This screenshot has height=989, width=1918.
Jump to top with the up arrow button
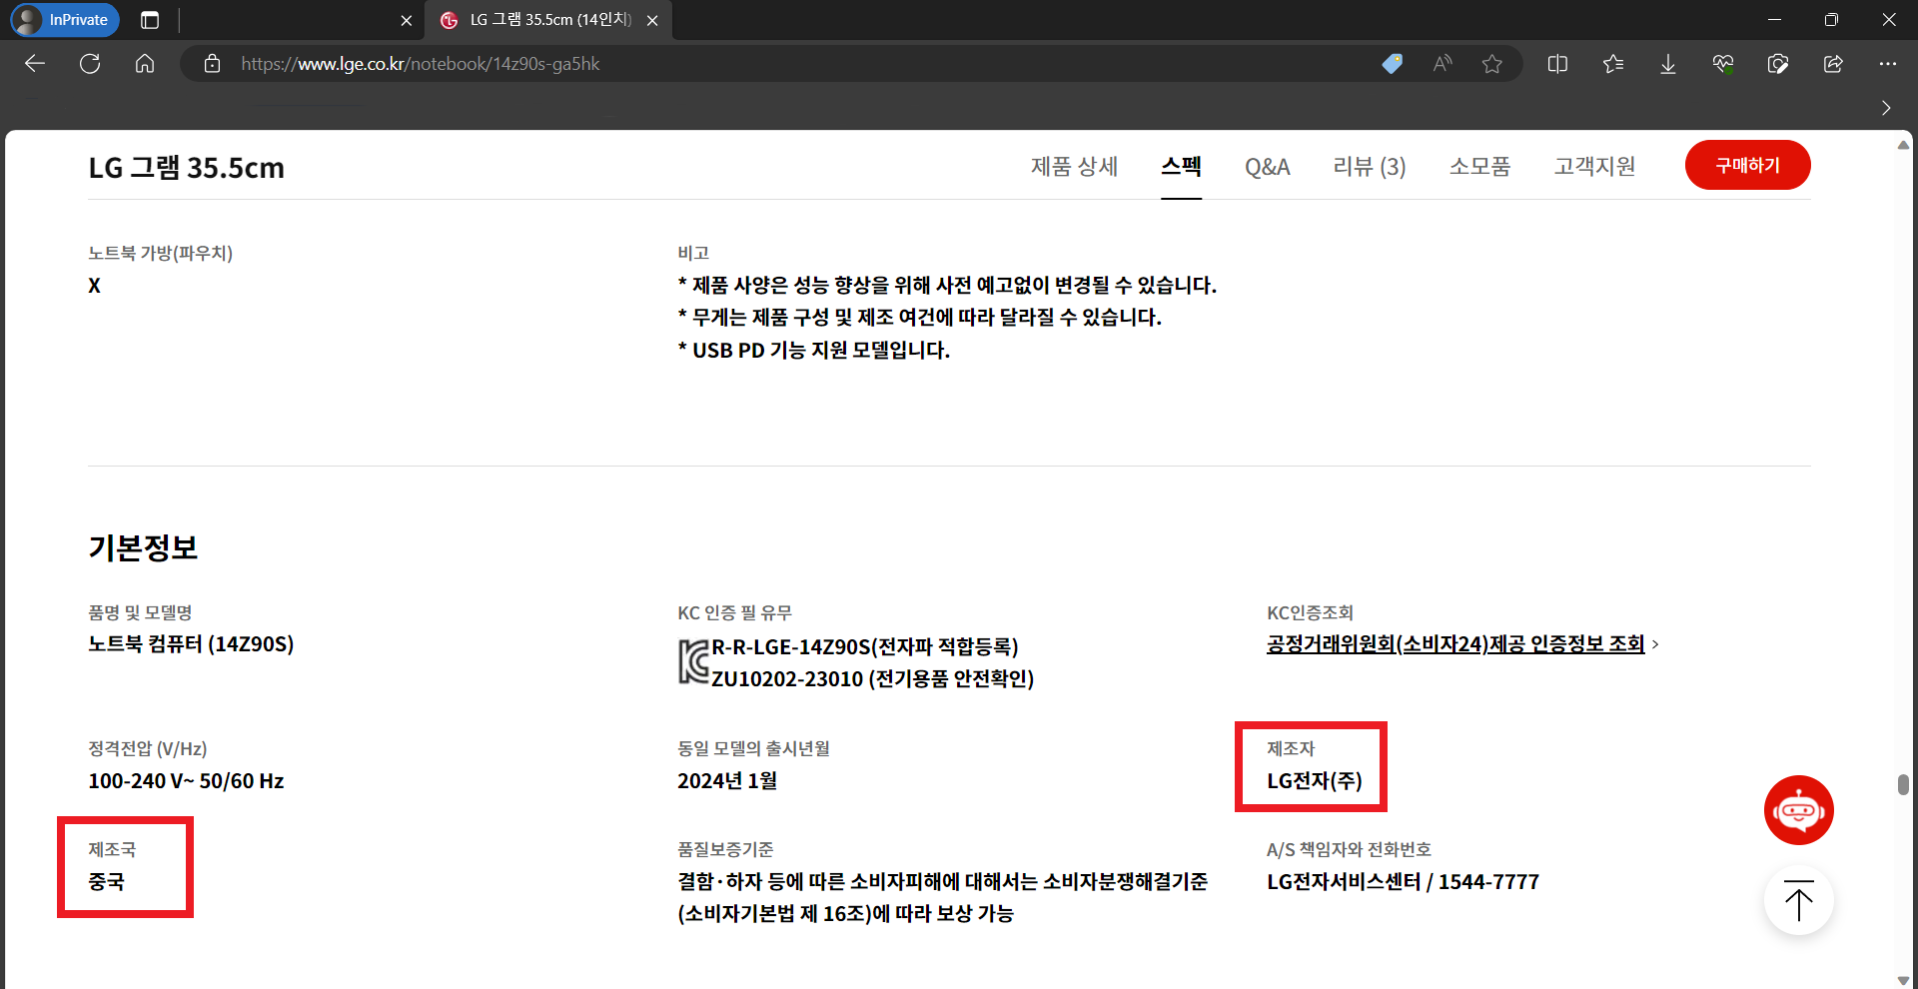pyautogui.click(x=1798, y=901)
